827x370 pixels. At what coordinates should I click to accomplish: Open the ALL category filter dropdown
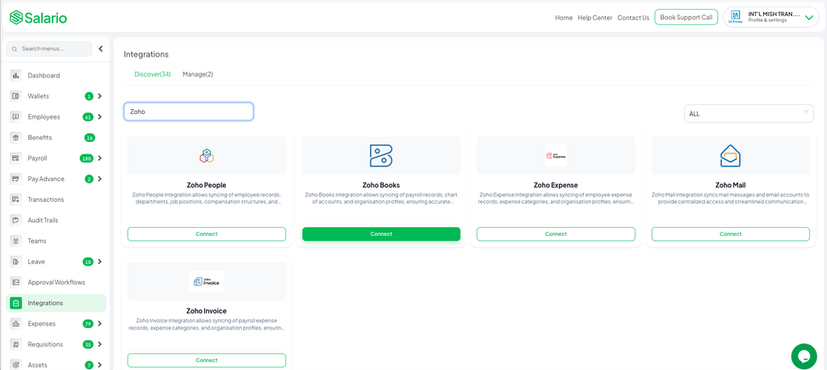[x=749, y=113]
